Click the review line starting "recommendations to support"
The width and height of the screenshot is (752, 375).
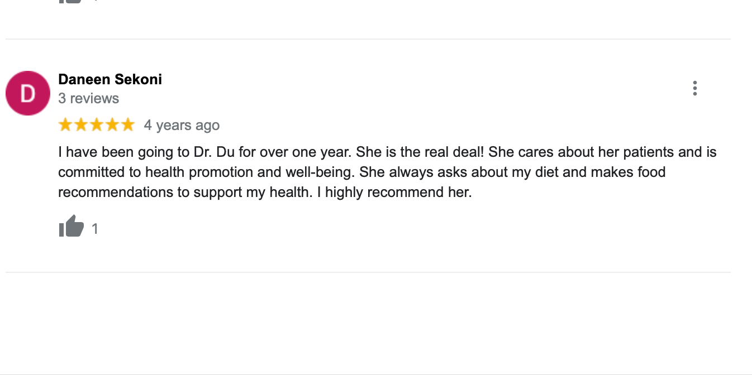265,192
